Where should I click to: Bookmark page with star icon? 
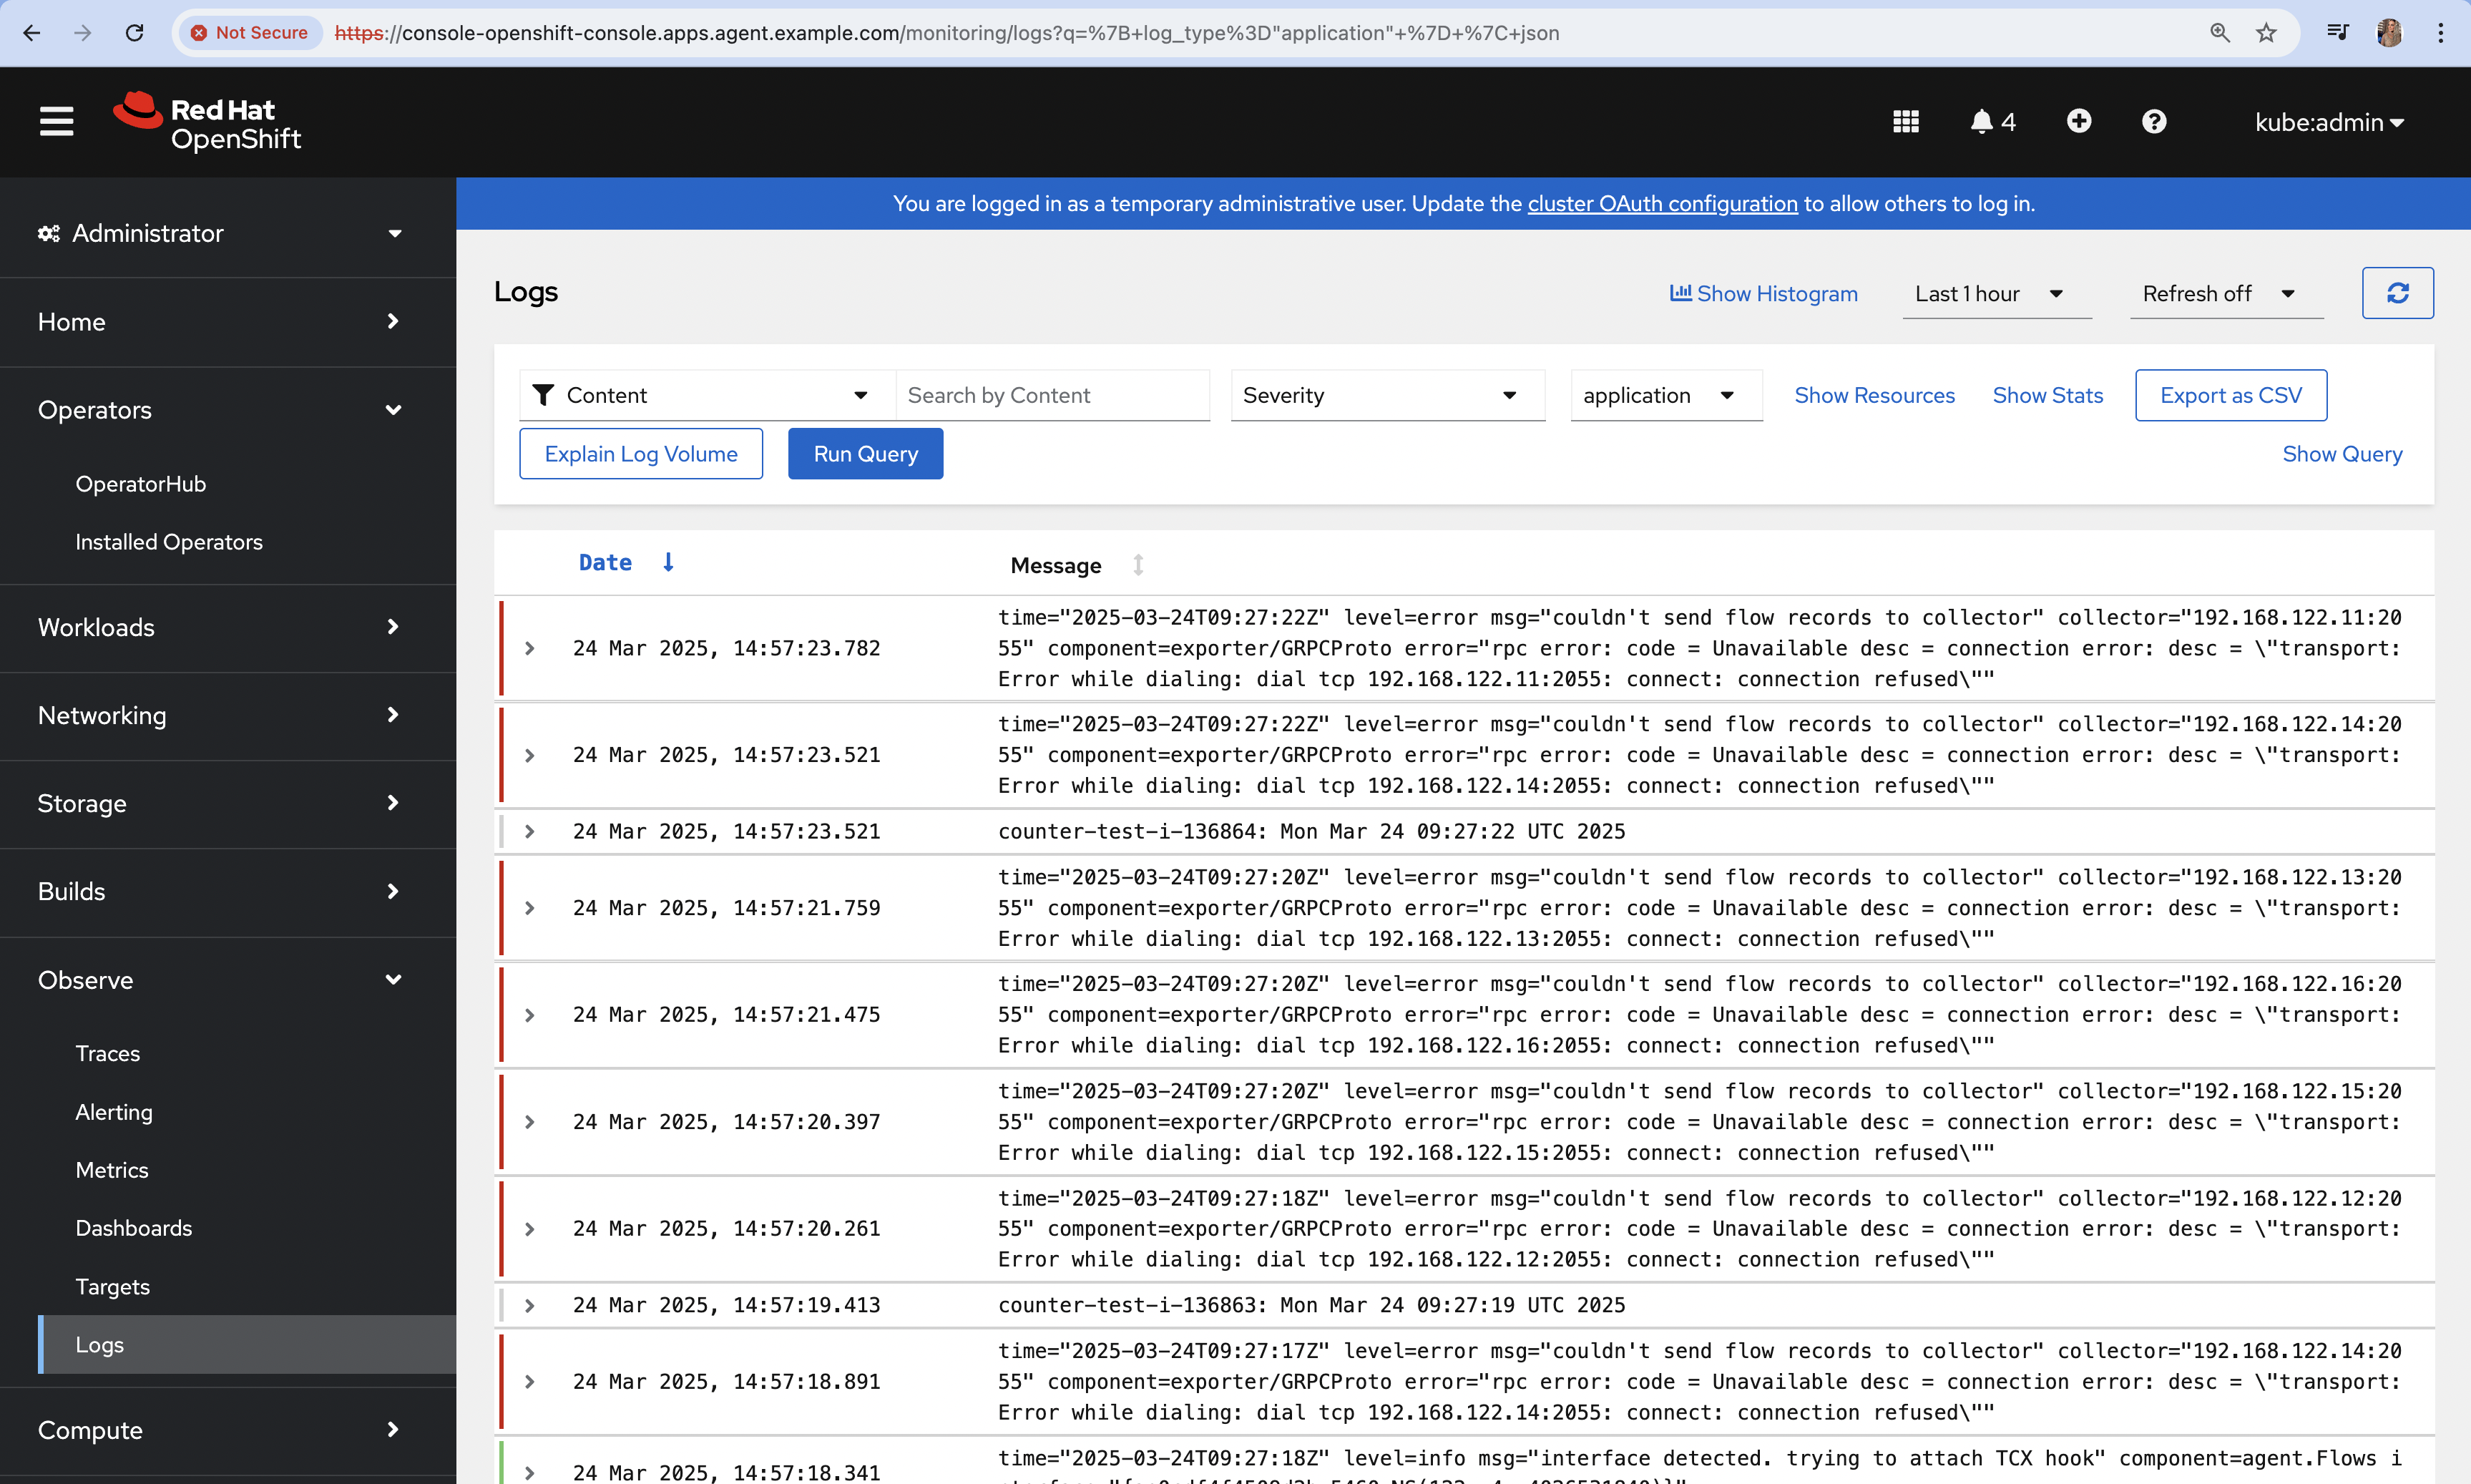[x=2266, y=33]
